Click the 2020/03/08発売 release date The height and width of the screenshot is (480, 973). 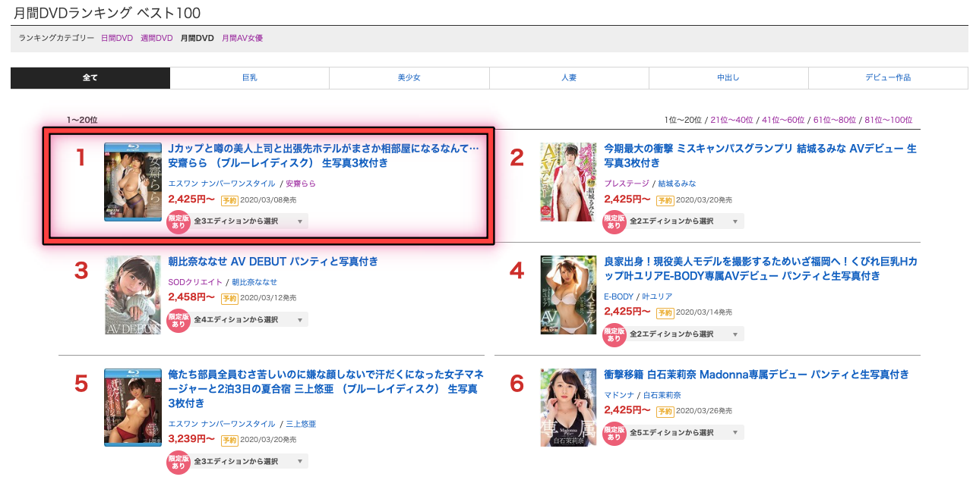point(268,200)
